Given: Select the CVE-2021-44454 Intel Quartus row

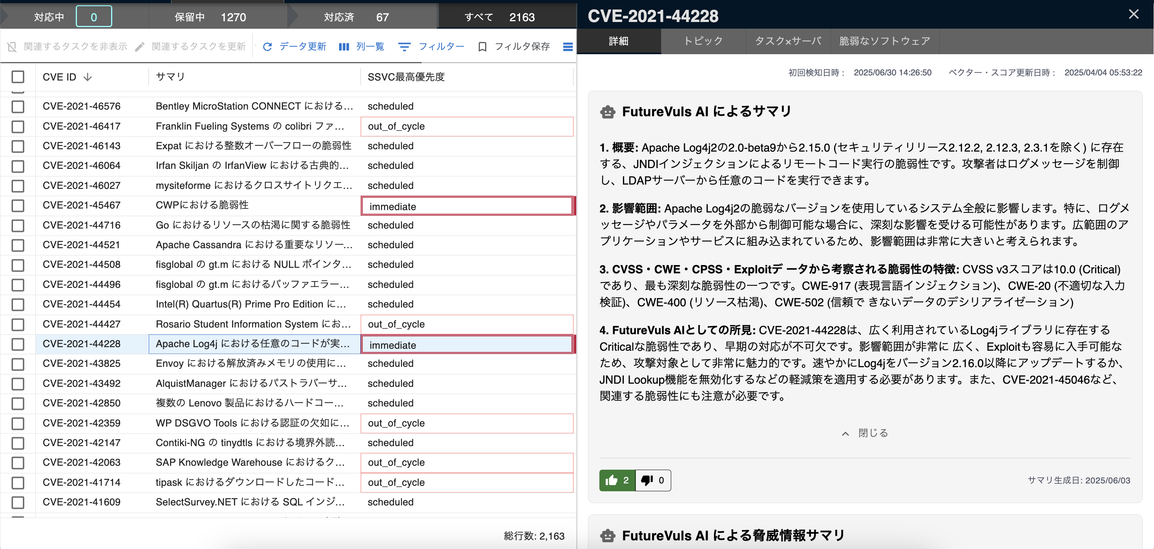Looking at the screenshot, I should tap(288, 305).
